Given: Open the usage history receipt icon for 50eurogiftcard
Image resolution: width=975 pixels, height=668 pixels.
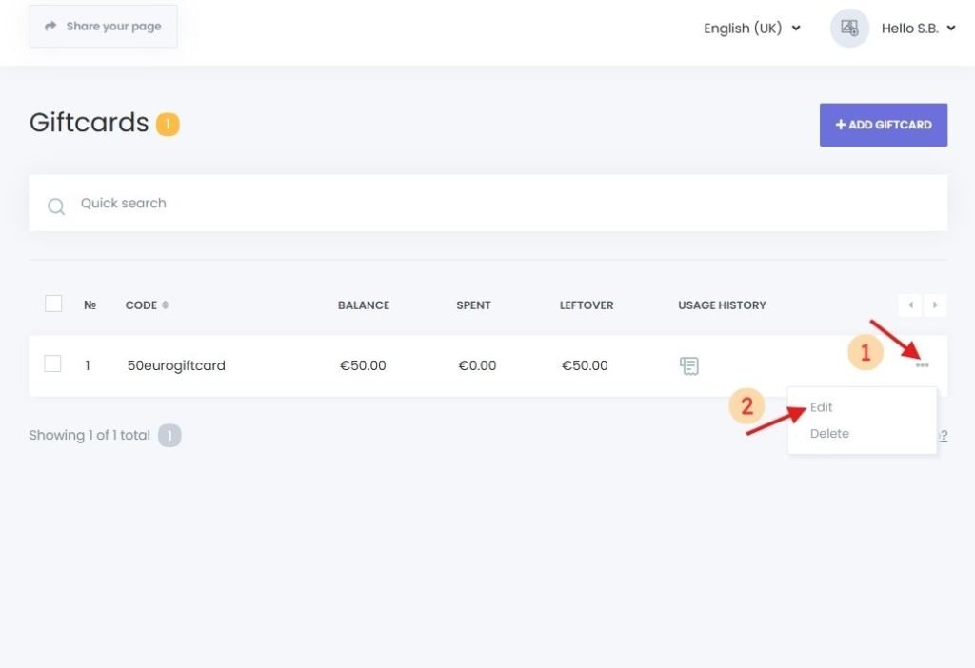Looking at the screenshot, I should pyautogui.click(x=688, y=364).
